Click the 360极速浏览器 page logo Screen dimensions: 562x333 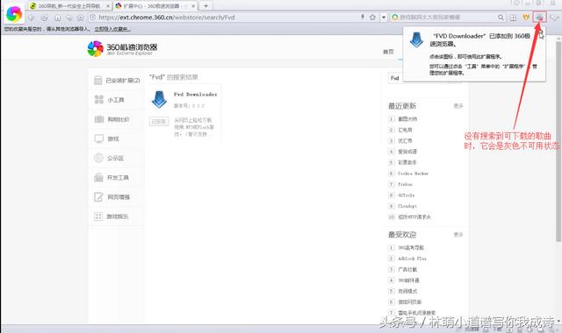point(122,49)
